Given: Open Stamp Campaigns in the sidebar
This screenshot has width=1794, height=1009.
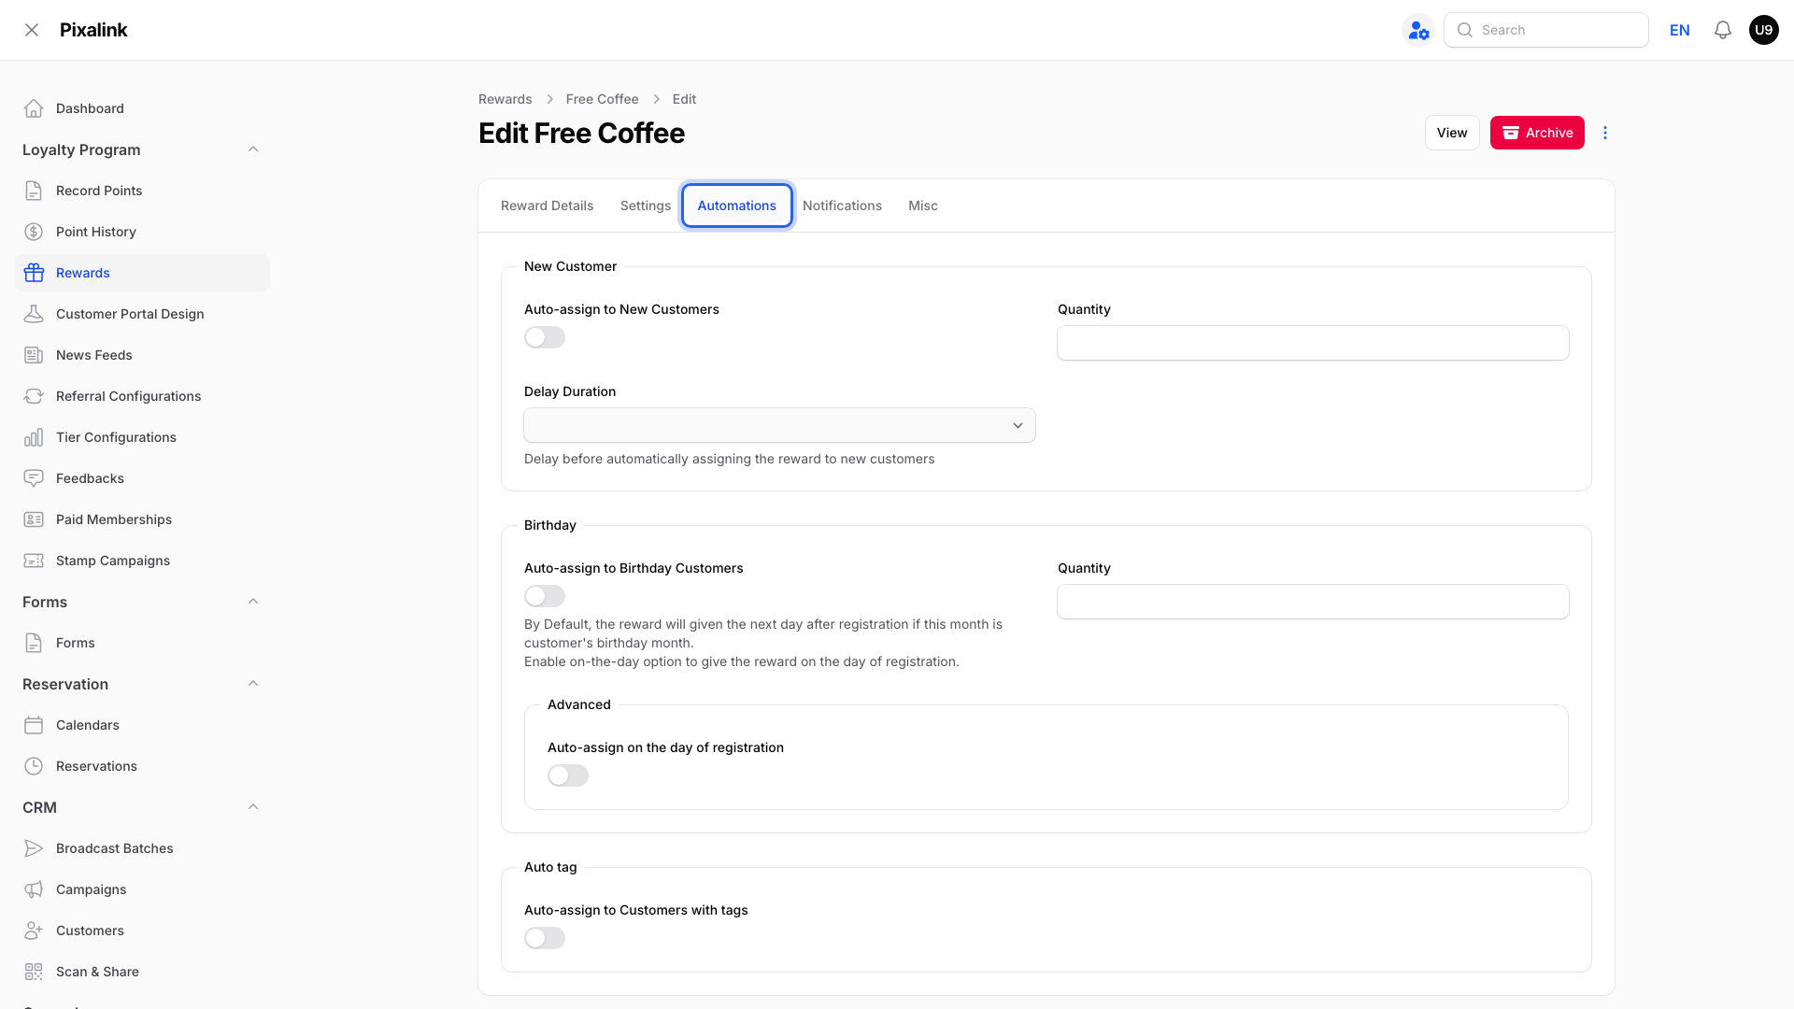Looking at the screenshot, I should click(x=142, y=561).
